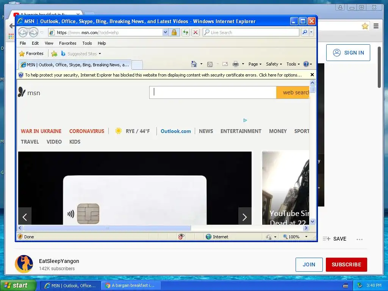Open Chrome hamburger menu
Viewport: 388px width, 291px height.
tap(376, 26)
